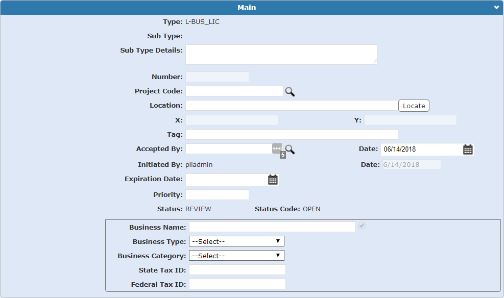Click the Federal Tax ID field
Image resolution: width=504 pixels, height=298 pixels.
click(237, 284)
